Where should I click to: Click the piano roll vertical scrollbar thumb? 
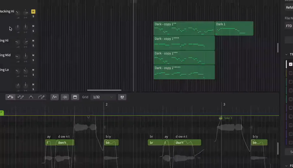[278, 148]
